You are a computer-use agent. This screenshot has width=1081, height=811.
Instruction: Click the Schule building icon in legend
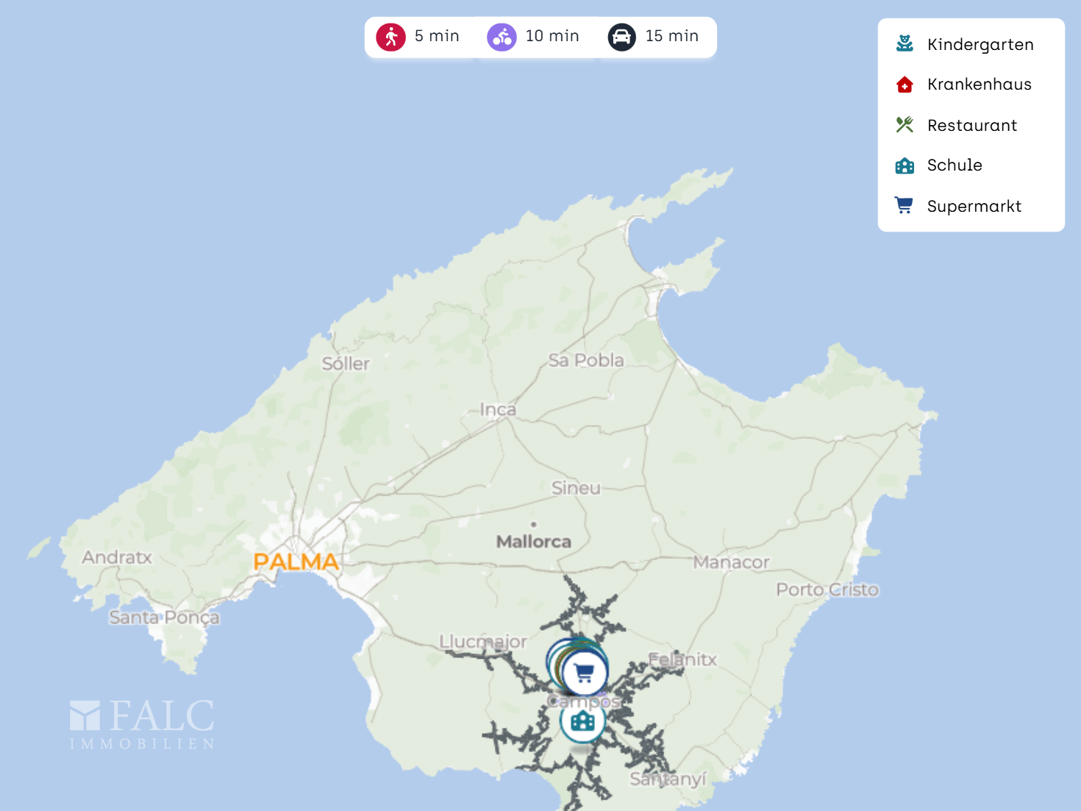tap(905, 165)
